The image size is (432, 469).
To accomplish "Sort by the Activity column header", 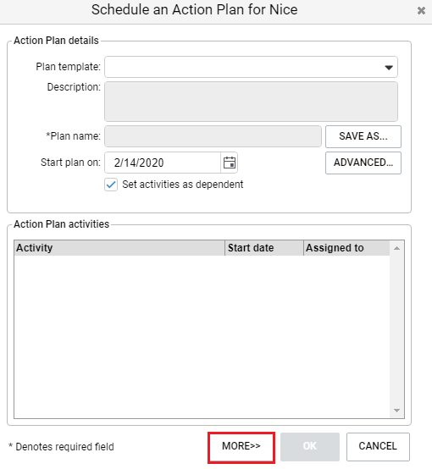I will click(x=119, y=248).
